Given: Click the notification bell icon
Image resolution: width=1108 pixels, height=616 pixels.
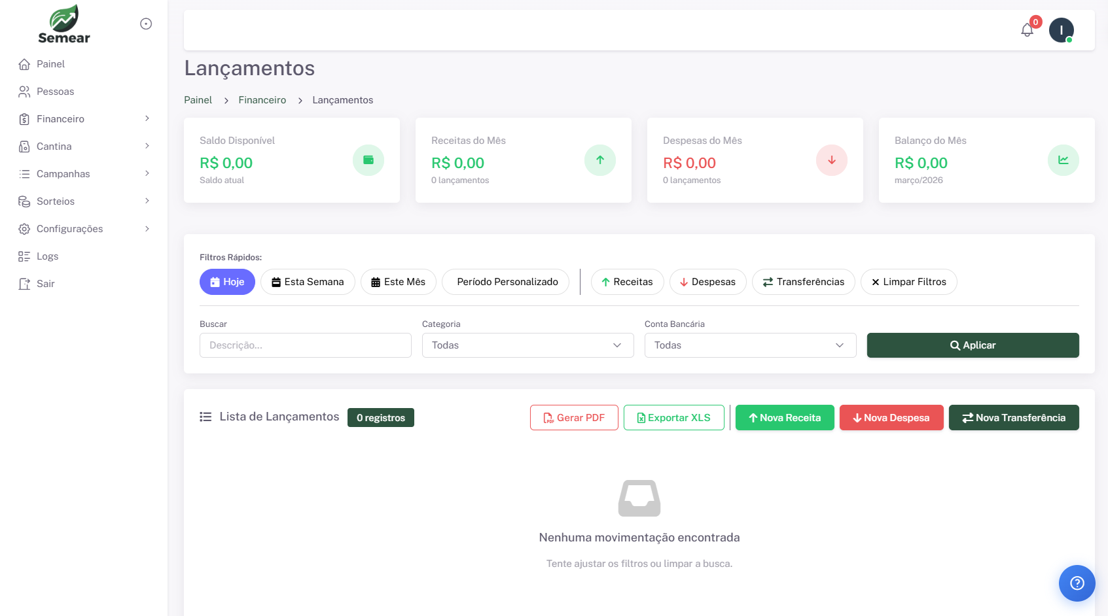Looking at the screenshot, I should coord(1027,30).
